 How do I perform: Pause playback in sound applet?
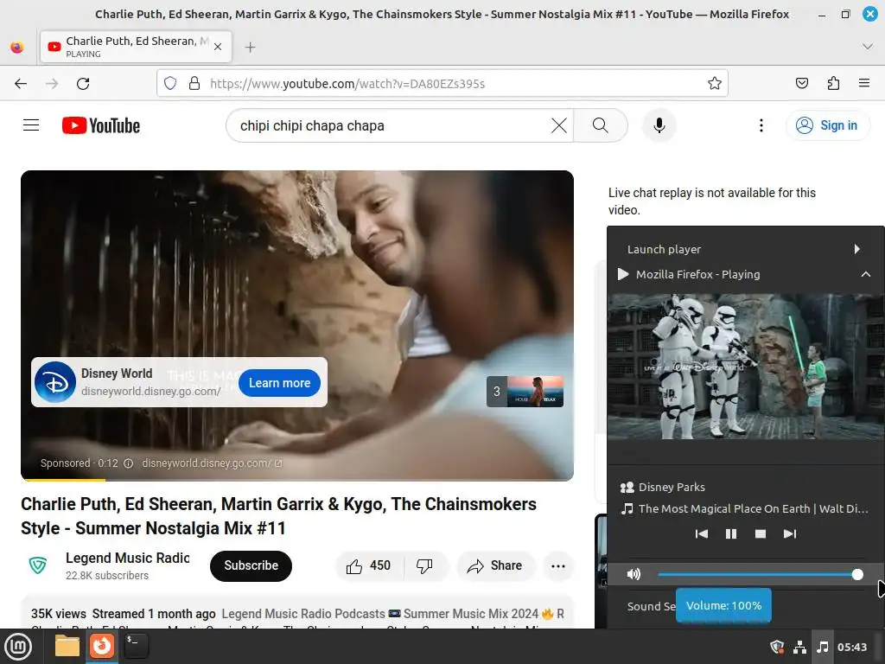(731, 533)
